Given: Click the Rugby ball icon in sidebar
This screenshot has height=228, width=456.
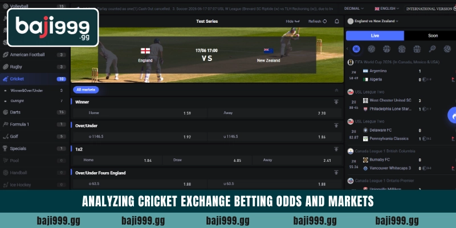Looking at the screenshot, I should [5, 67].
